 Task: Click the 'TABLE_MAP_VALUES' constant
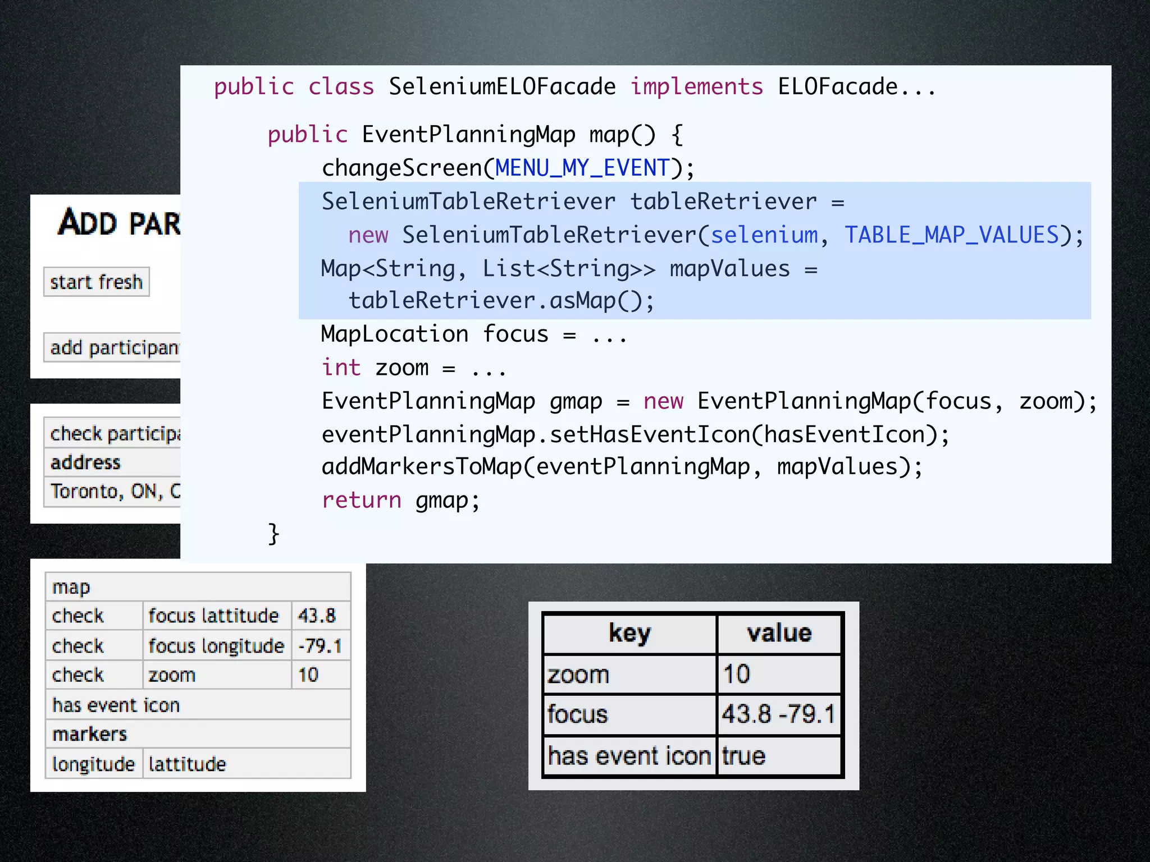tap(952, 235)
